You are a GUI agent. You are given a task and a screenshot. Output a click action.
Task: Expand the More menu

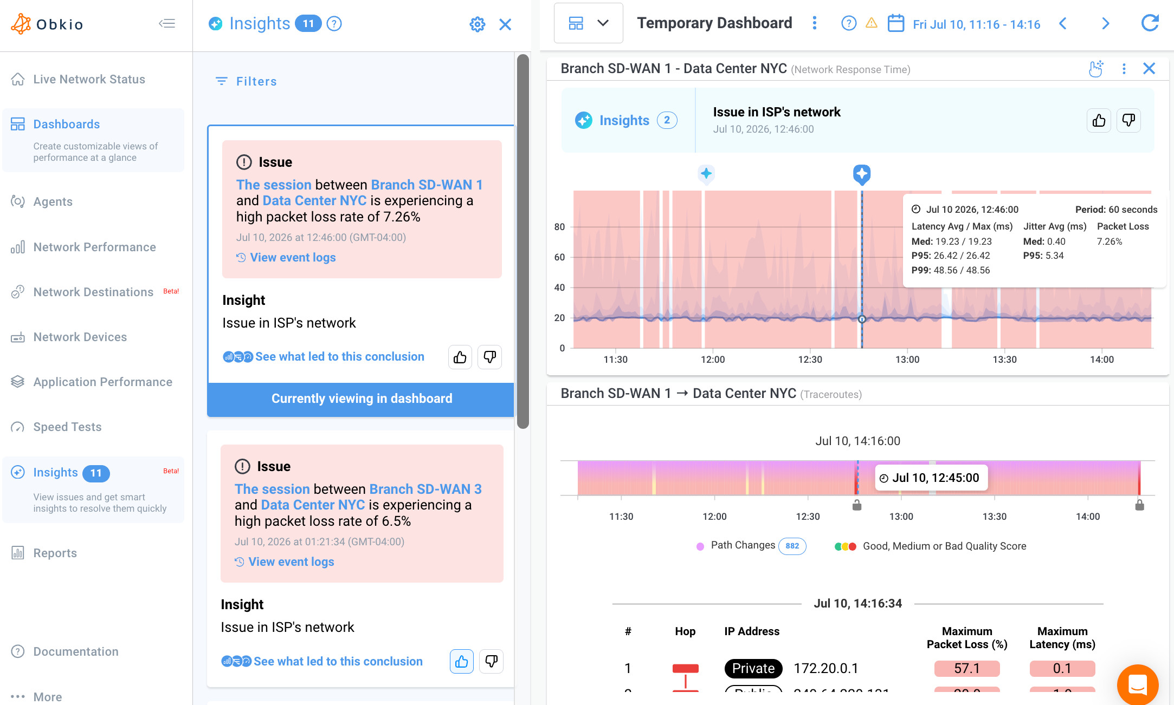[x=47, y=697]
